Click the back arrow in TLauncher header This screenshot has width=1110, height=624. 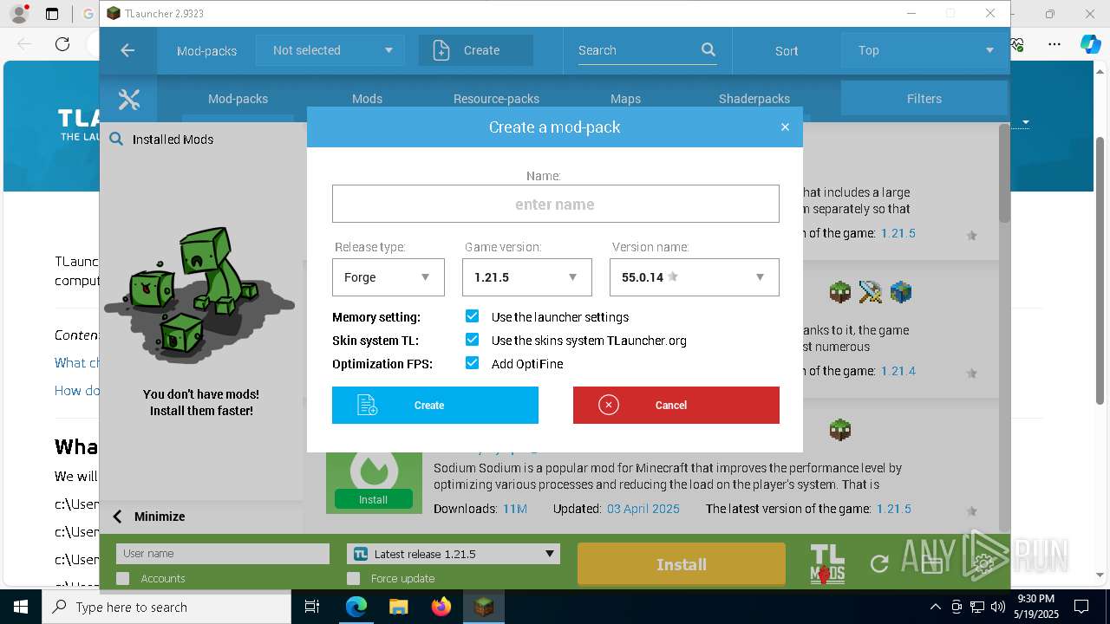[127, 50]
